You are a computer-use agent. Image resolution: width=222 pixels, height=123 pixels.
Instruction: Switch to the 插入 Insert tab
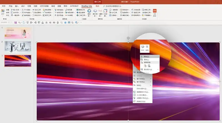[x=17, y=6]
